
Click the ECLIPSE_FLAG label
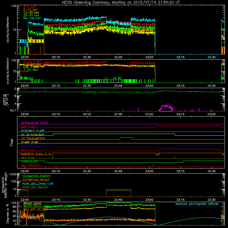[x=31, y=146]
